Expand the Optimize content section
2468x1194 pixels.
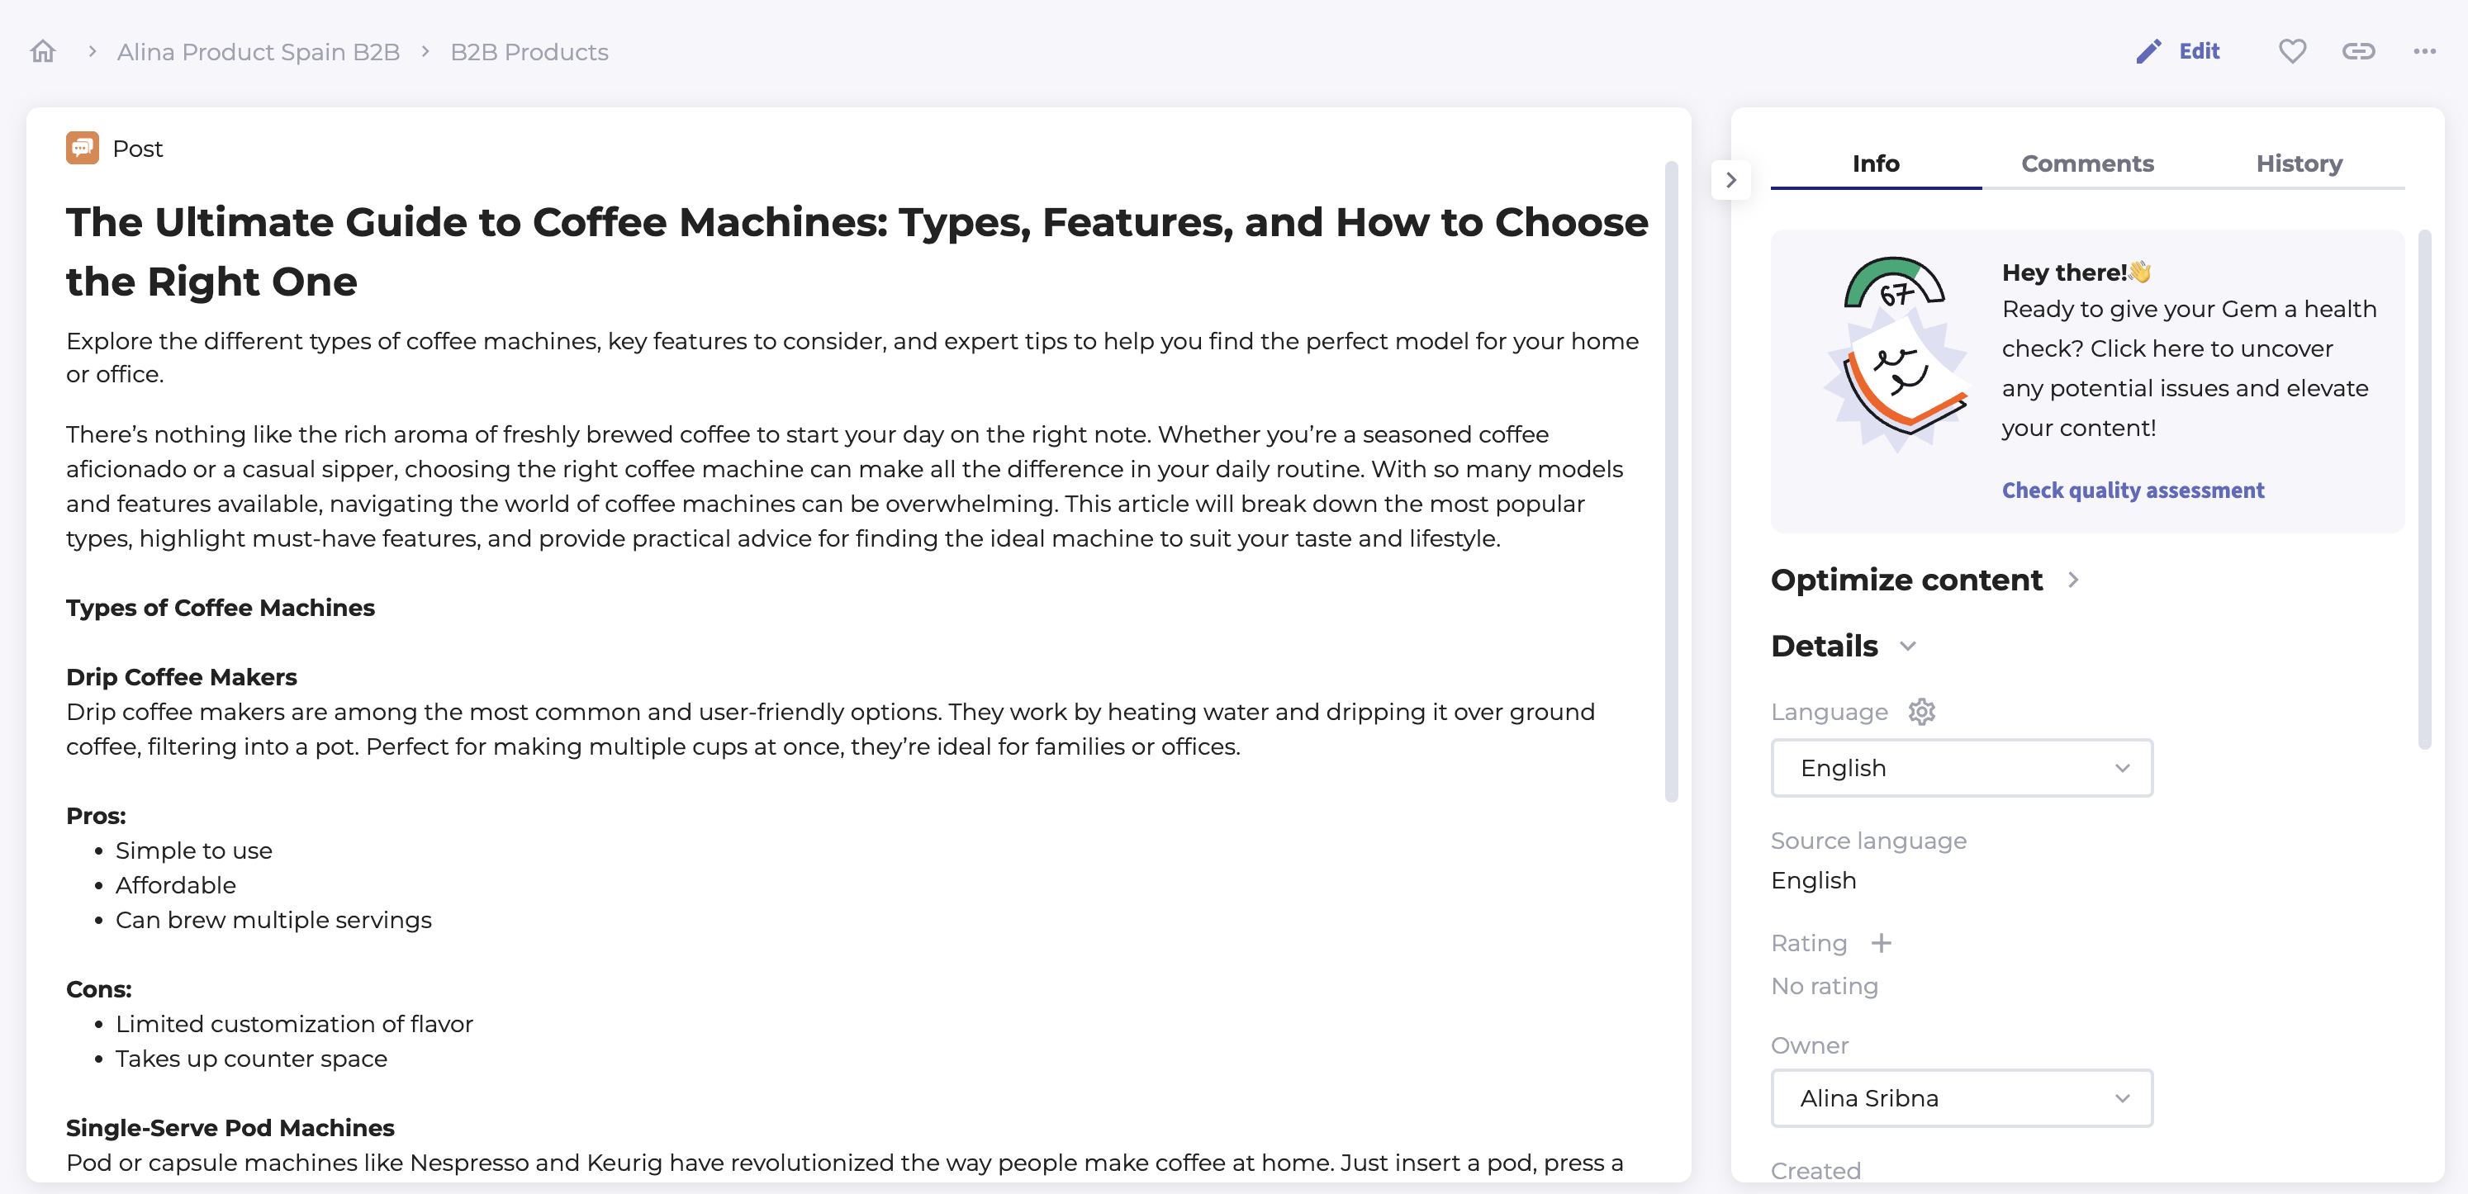coord(2072,580)
